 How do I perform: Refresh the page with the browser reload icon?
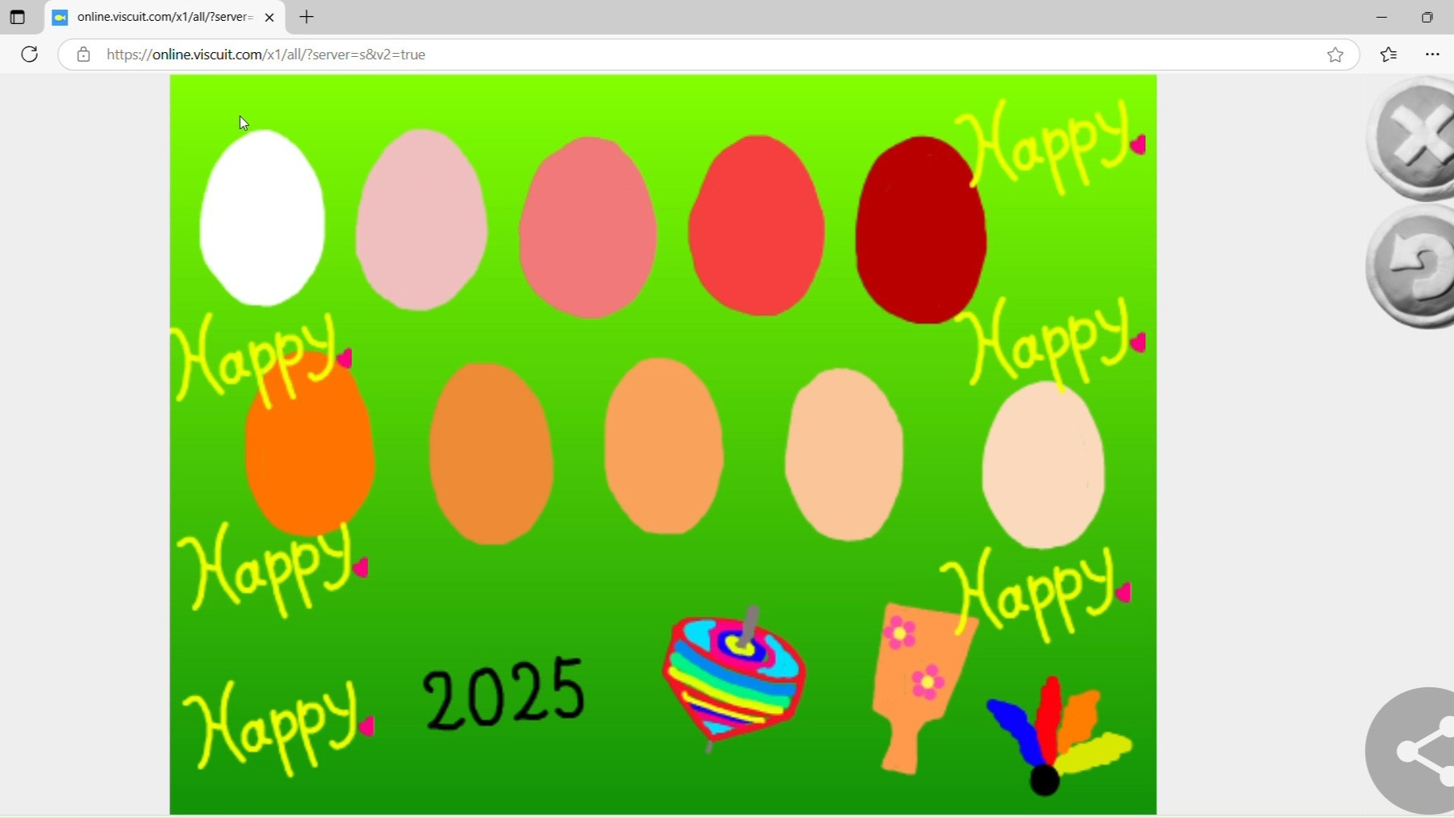tap(30, 55)
